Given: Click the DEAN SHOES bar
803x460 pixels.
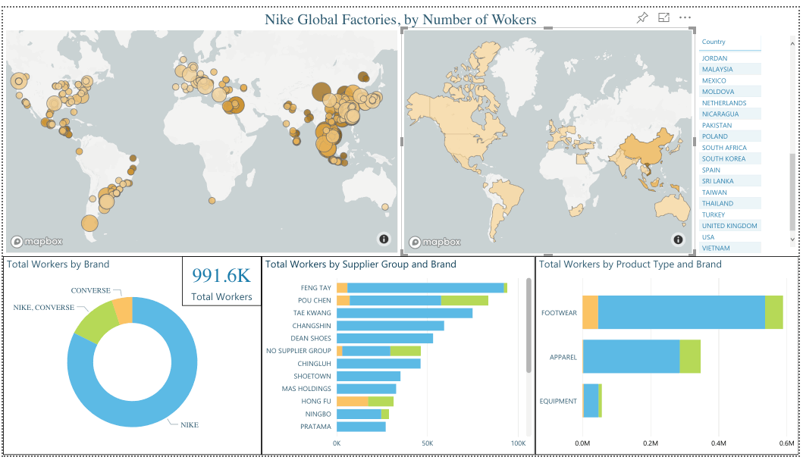Looking at the screenshot, I should click(x=384, y=339).
